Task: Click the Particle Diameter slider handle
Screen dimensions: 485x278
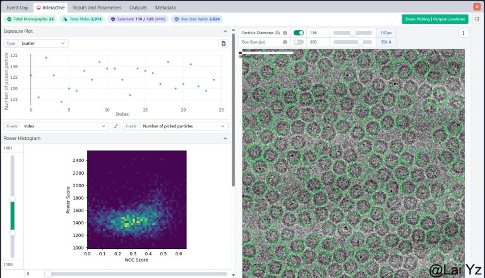Action: 352,32
